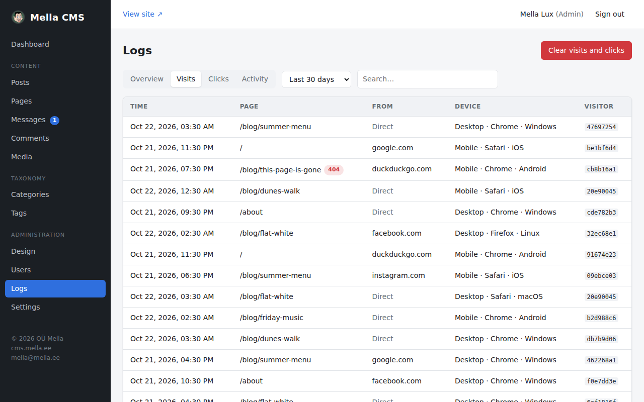Open Tags in the sidebar
The width and height of the screenshot is (644, 402).
(55, 213)
